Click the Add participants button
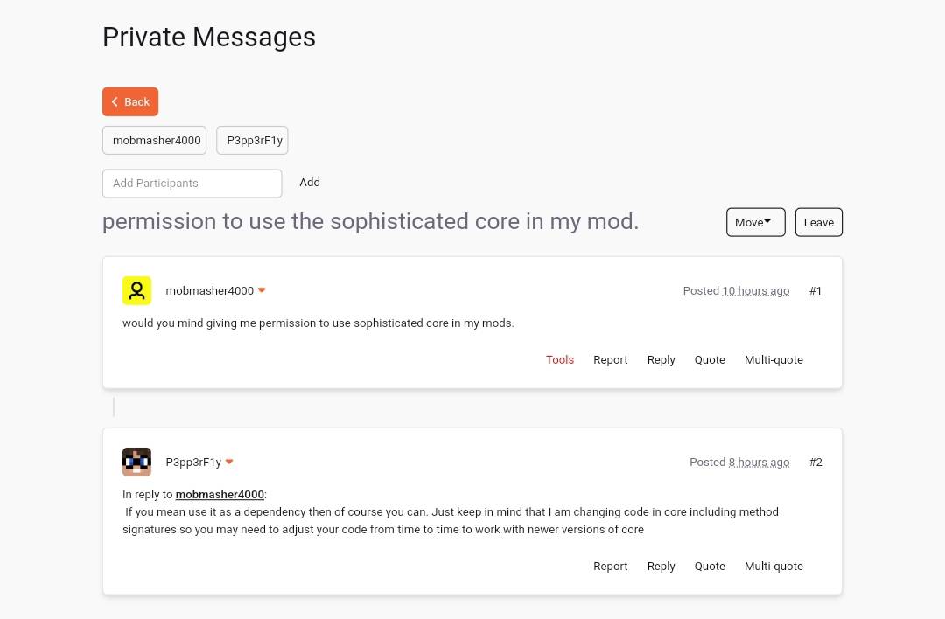Viewport: 945px width, 619px height. click(x=310, y=183)
